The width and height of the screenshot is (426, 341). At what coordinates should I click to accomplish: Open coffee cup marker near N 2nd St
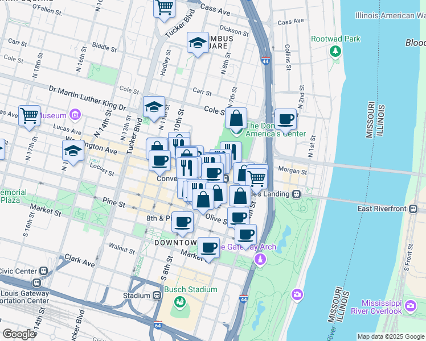(285, 121)
